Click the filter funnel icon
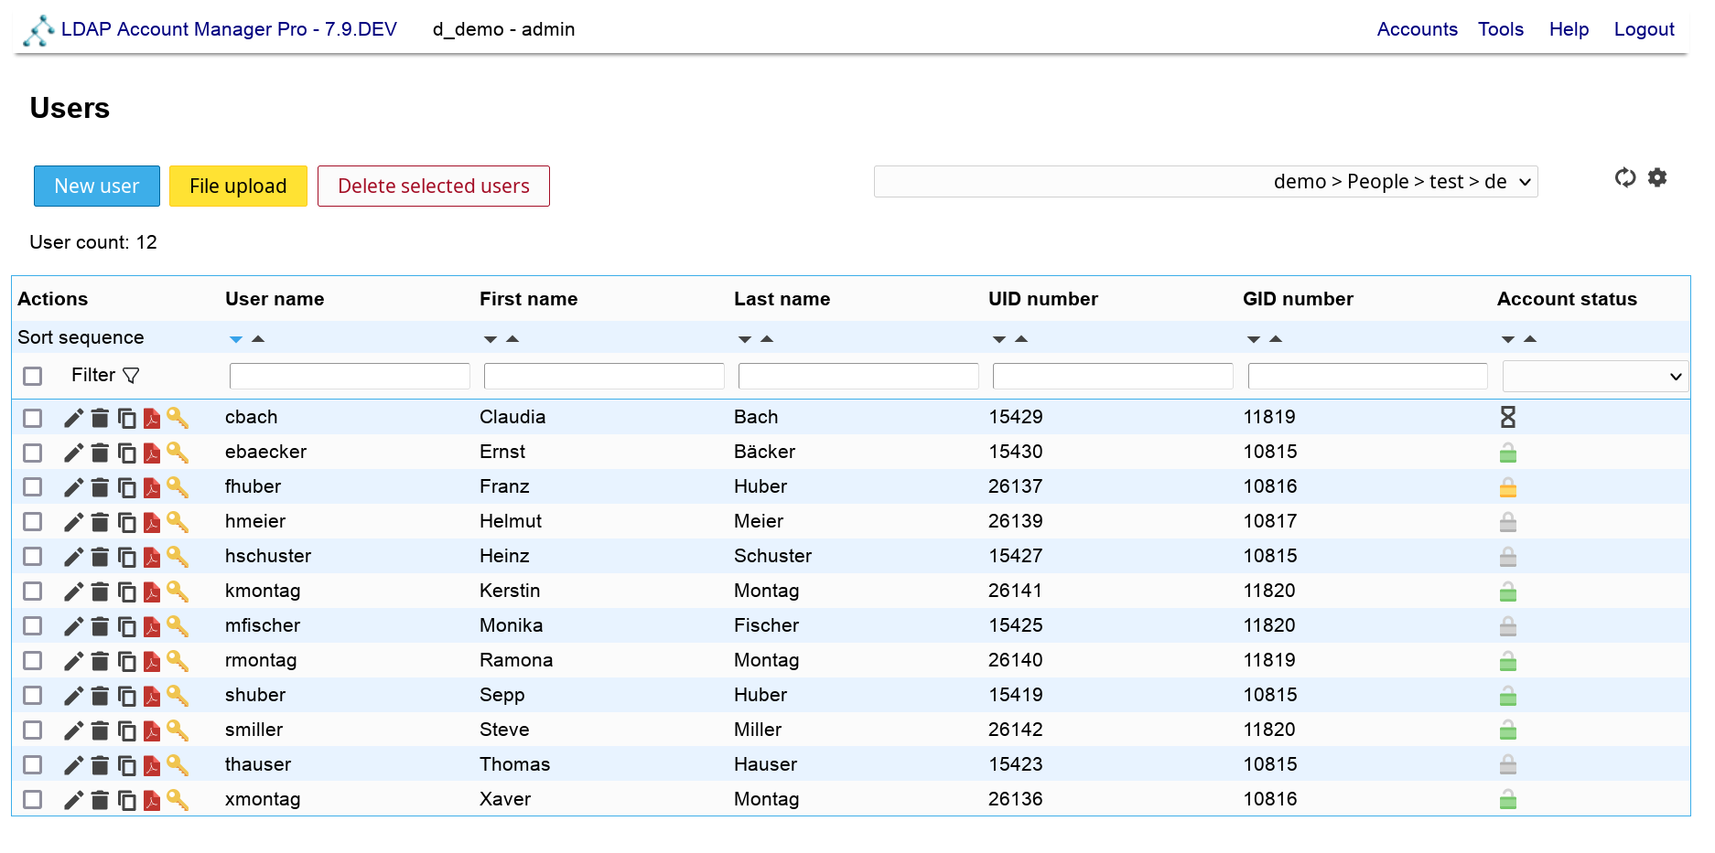1715x853 pixels. tap(131, 376)
